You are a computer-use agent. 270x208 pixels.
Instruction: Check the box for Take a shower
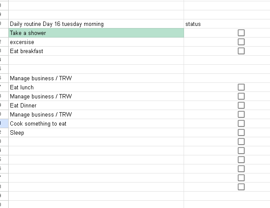241,33
